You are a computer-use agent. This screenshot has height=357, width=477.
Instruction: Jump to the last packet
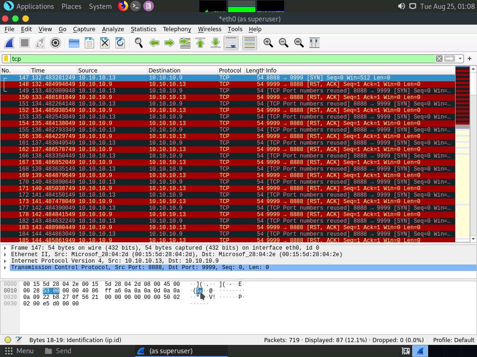coord(216,43)
